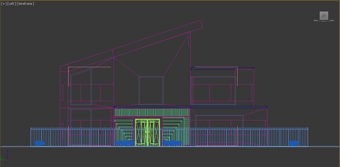Select the blue shrub at the far left

(x=40, y=143)
